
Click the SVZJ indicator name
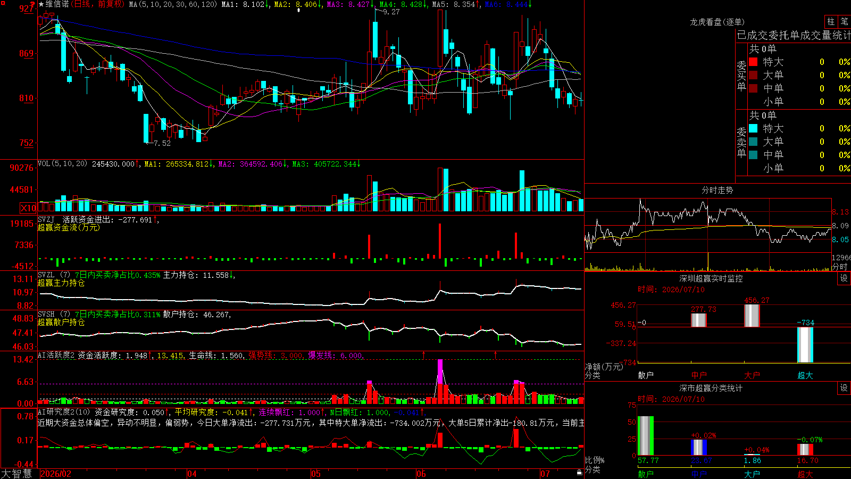46,219
